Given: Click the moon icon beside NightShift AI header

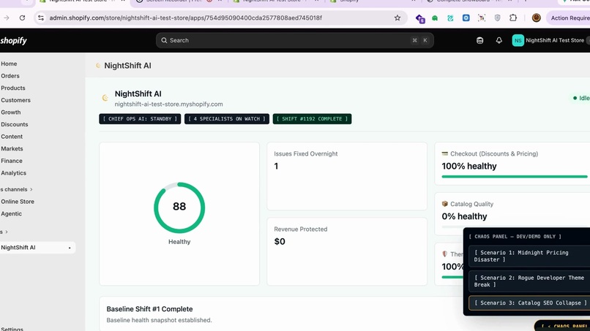Looking at the screenshot, I should pos(105,98).
